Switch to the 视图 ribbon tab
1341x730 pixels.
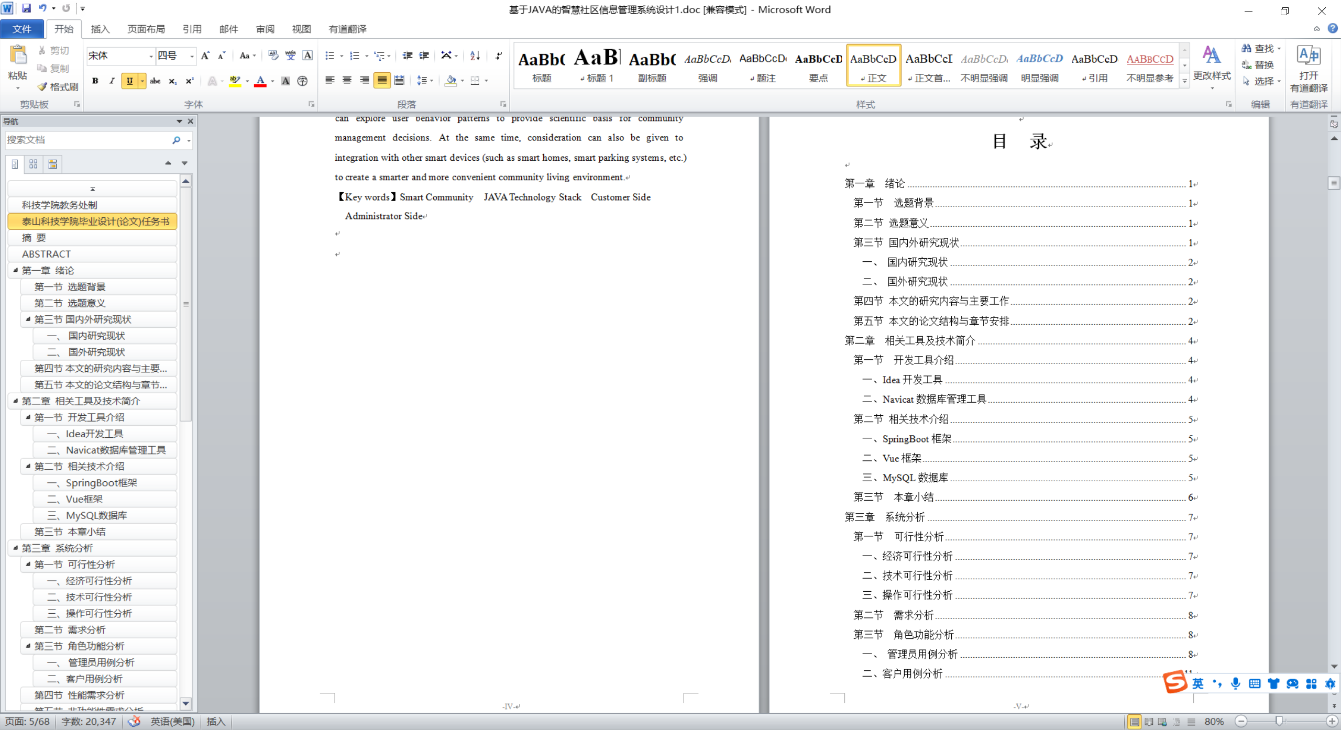pyautogui.click(x=301, y=29)
